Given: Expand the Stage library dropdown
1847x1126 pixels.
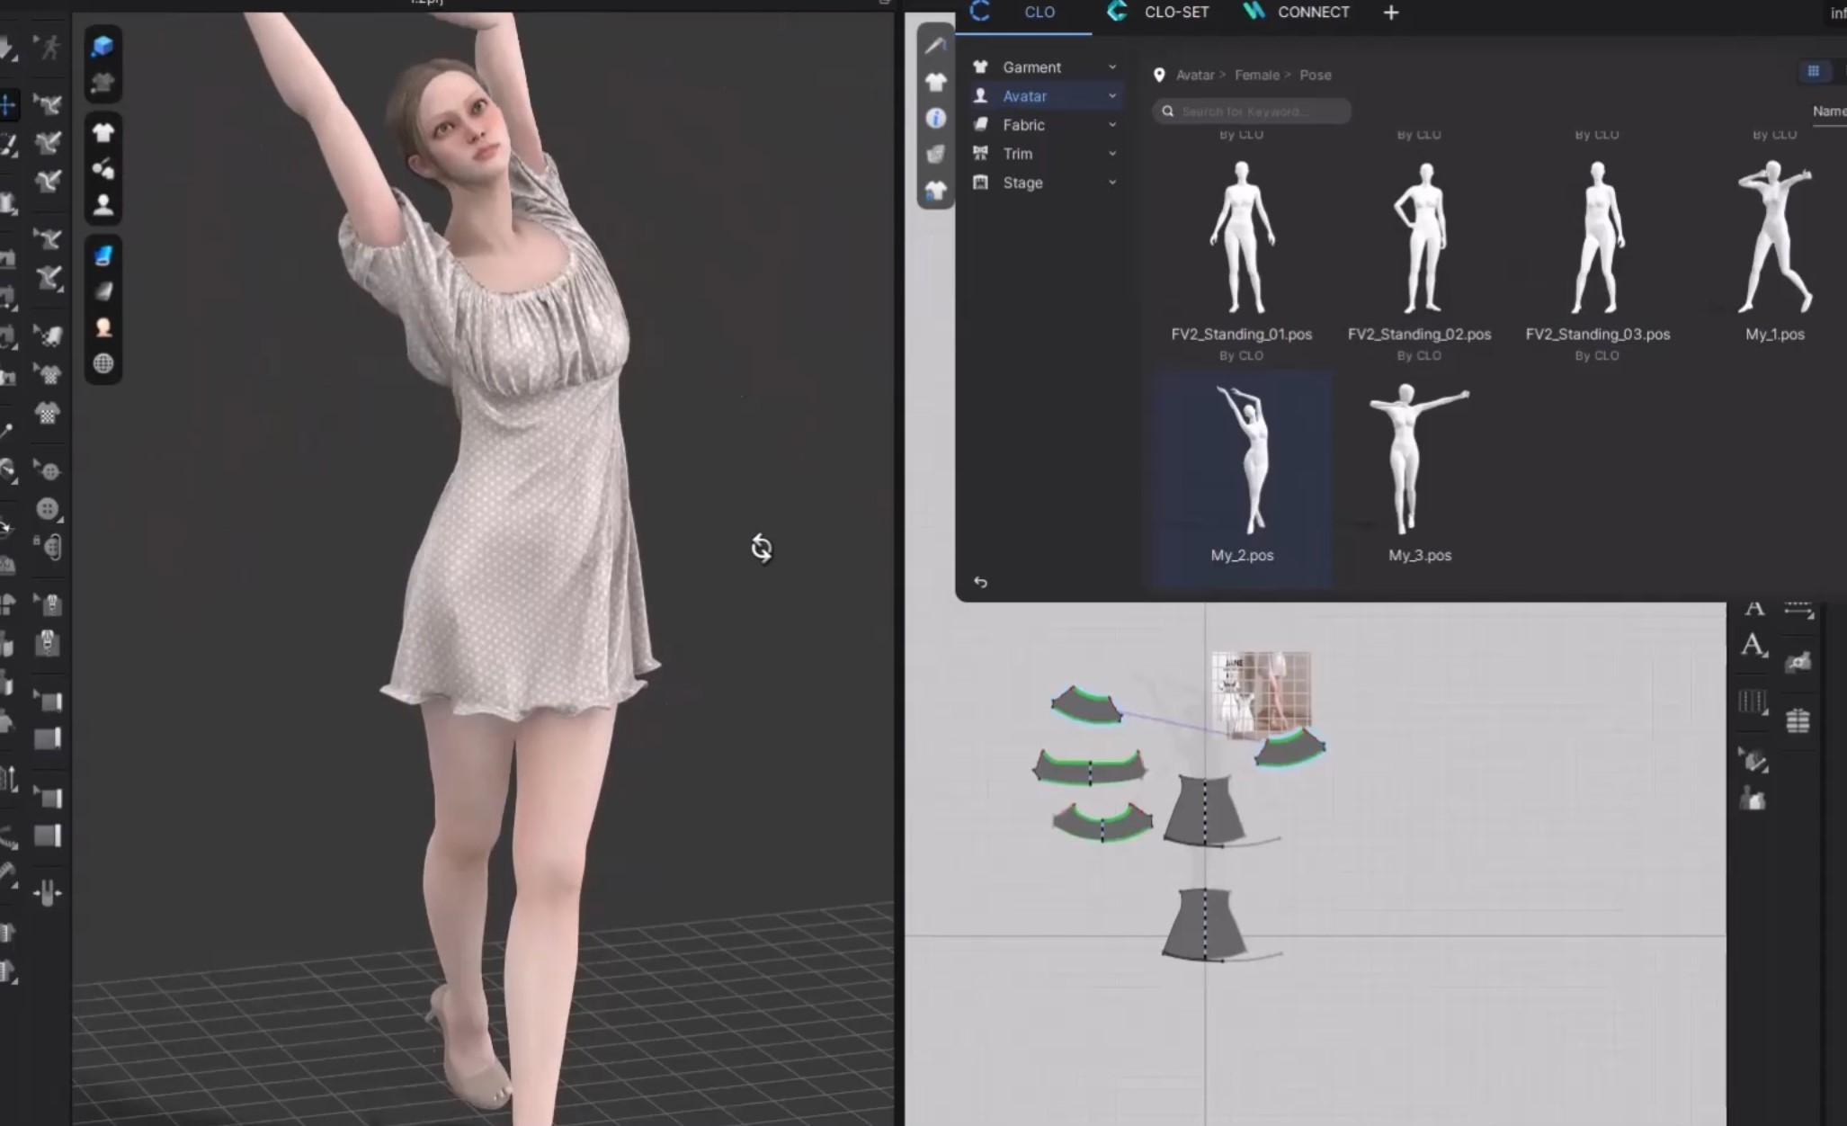Looking at the screenshot, I should 1112,183.
